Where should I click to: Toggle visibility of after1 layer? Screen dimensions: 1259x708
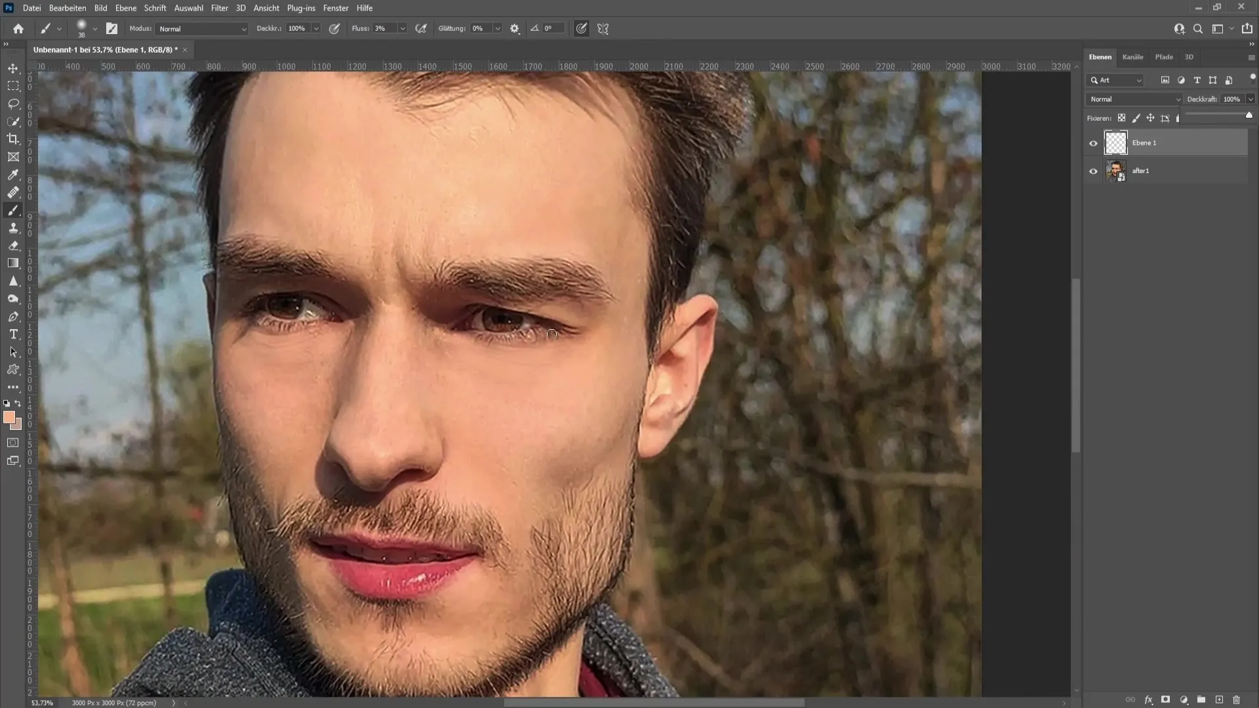point(1093,171)
